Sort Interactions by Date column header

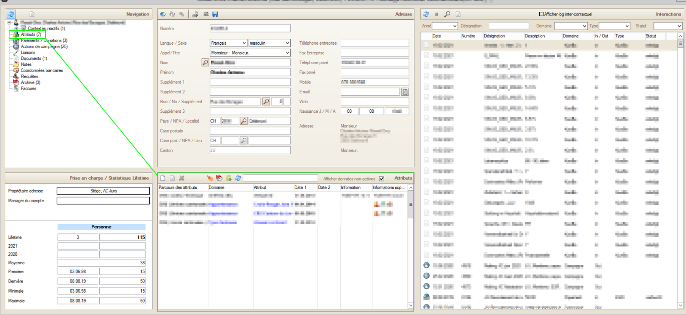[x=446, y=36]
